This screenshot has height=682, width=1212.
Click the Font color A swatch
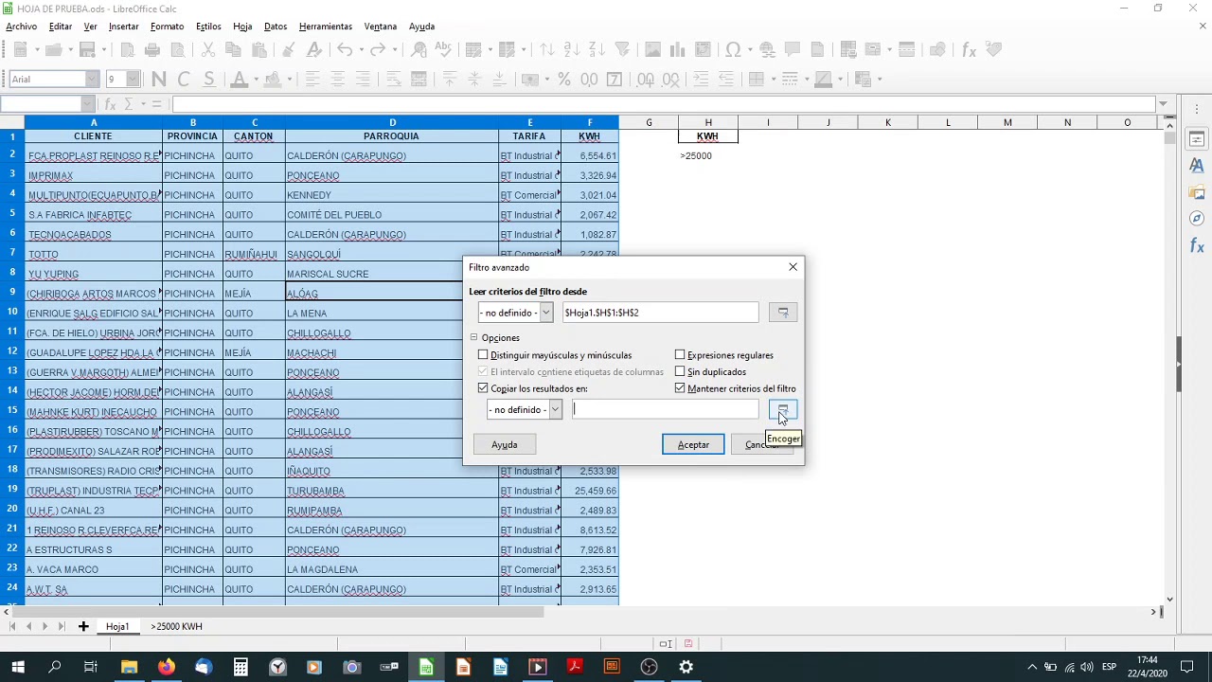(x=241, y=80)
